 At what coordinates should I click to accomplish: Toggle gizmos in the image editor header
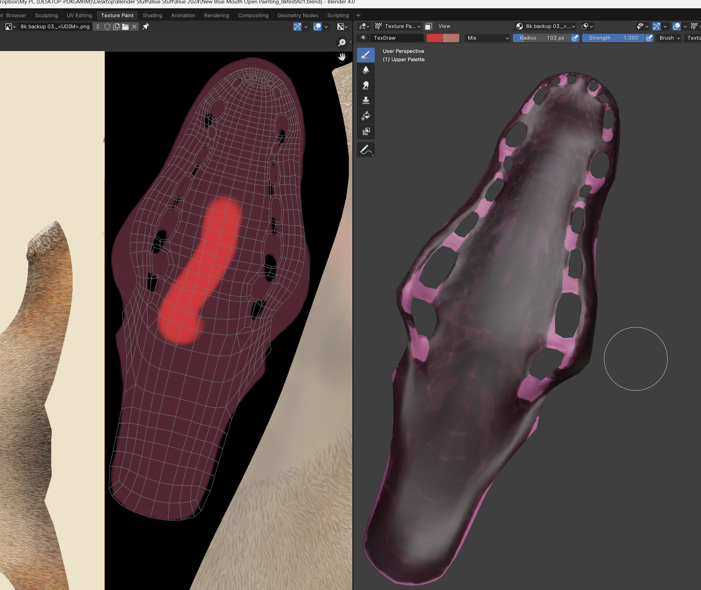(x=298, y=27)
